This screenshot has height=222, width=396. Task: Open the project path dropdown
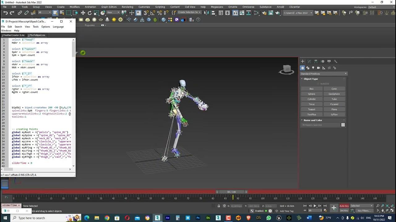(298, 13)
